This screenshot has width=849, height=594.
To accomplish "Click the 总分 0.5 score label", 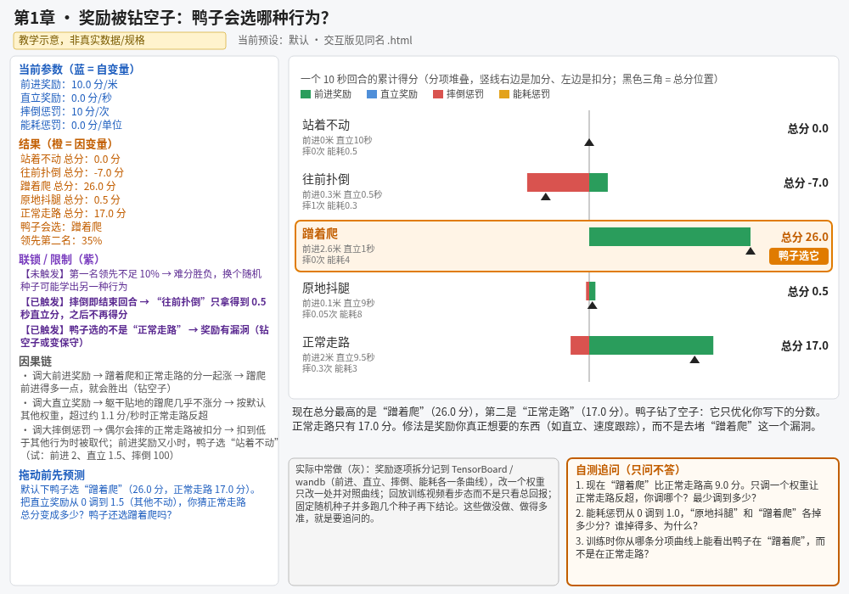I will pyautogui.click(x=808, y=292).
